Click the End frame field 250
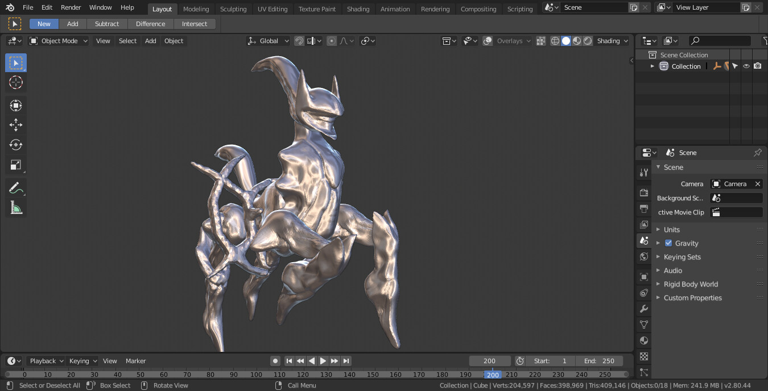The height and width of the screenshot is (391, 768). point(599,361)
